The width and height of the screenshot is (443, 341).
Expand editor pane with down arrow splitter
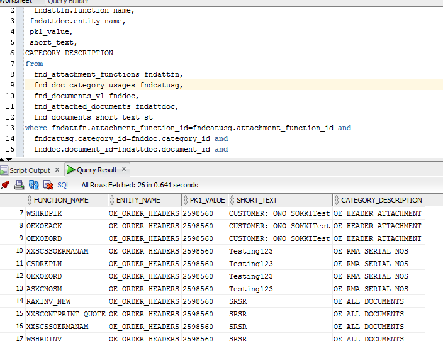pyautogui.click(x=9, y=160)
